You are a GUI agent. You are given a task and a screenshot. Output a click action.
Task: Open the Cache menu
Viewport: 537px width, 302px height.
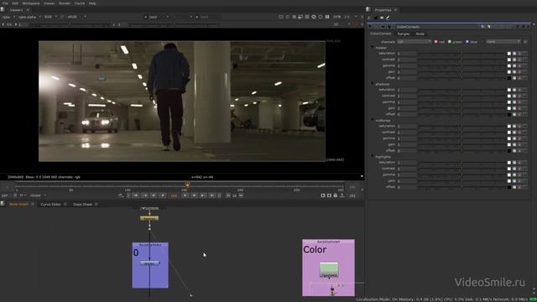click(x=80, y=3)
